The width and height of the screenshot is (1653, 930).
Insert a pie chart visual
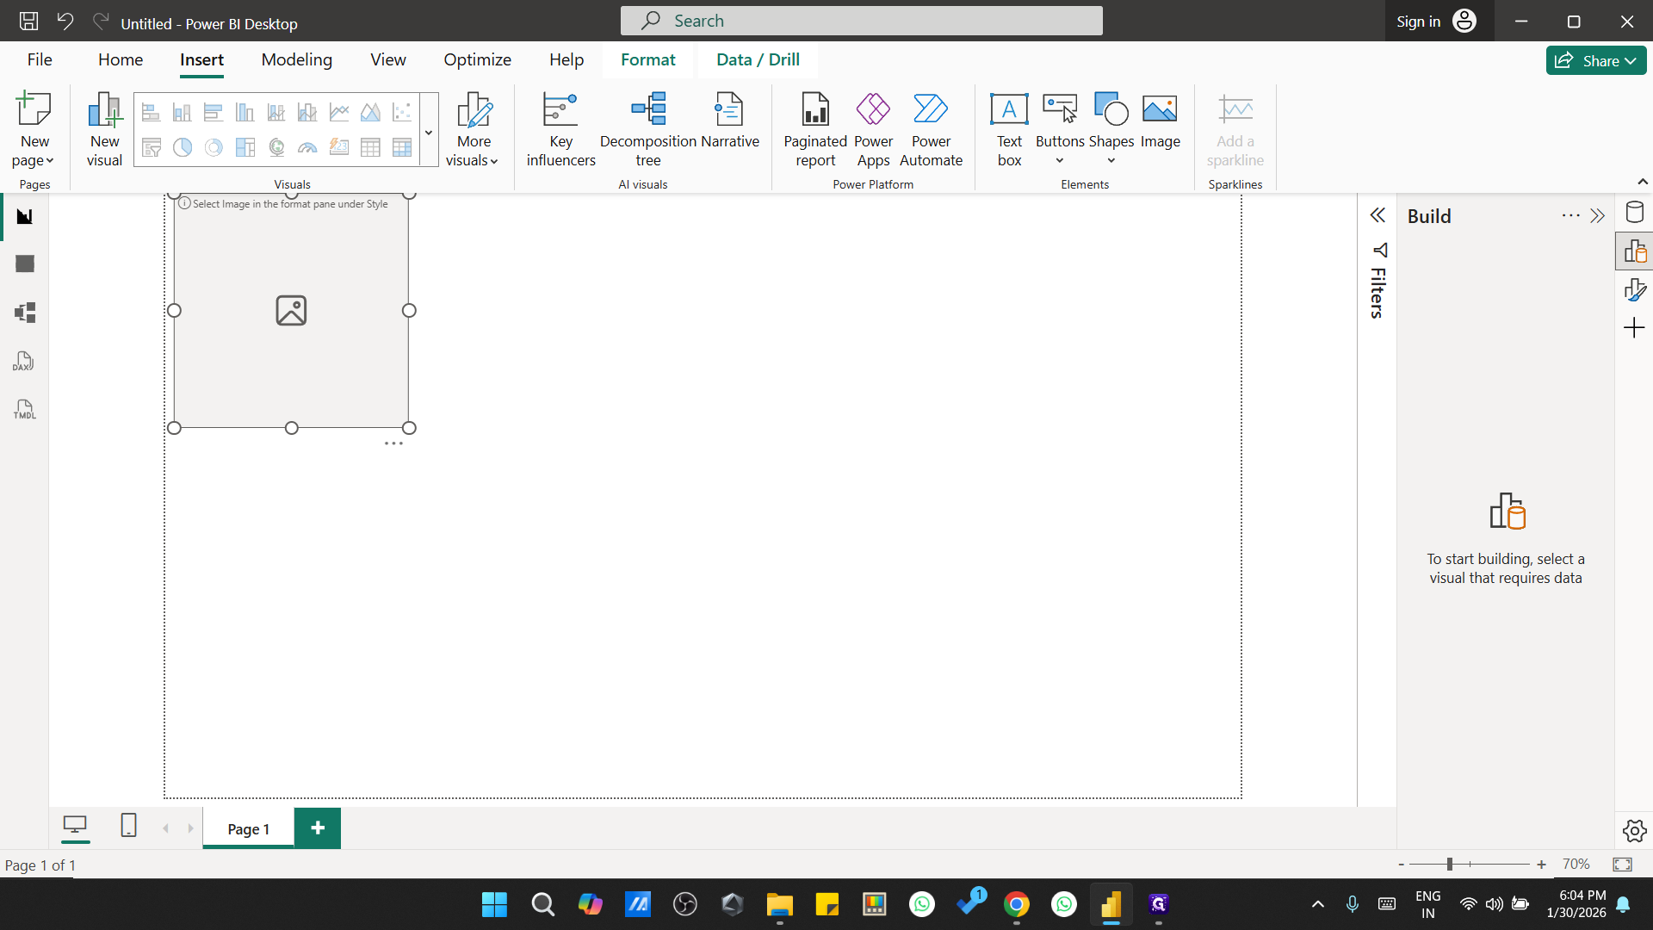tap(183, 148)
